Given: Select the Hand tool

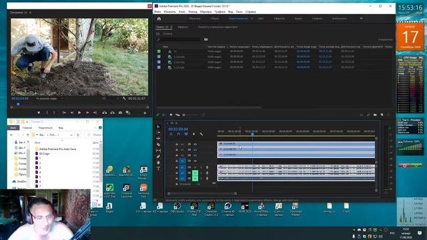Looking at the screenshot, I should 159,163.
